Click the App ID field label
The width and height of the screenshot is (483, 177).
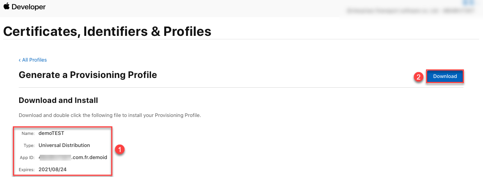27,158
